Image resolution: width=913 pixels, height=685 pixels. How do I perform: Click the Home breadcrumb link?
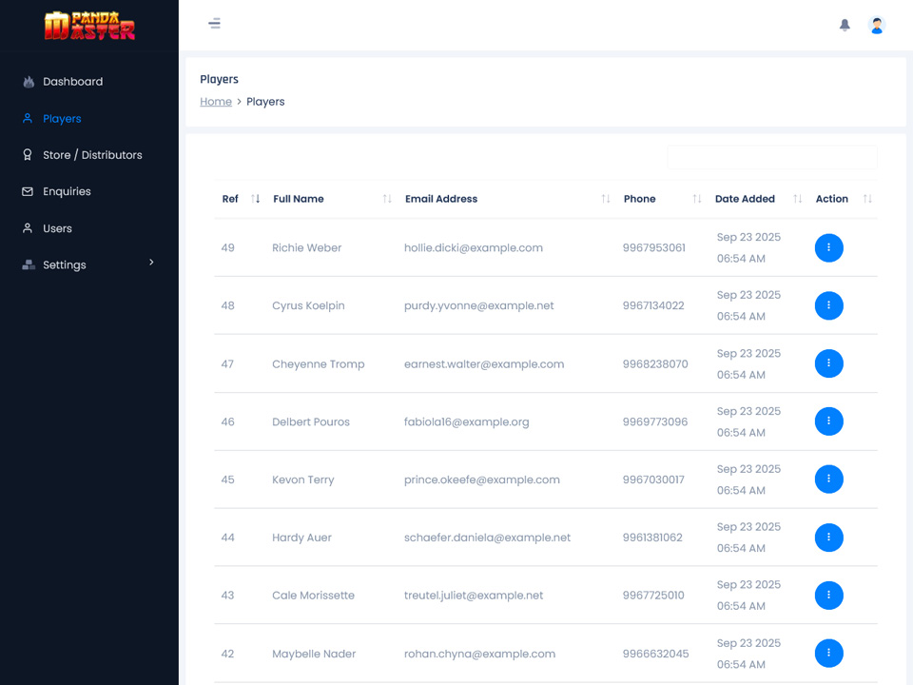pos(216,102)
